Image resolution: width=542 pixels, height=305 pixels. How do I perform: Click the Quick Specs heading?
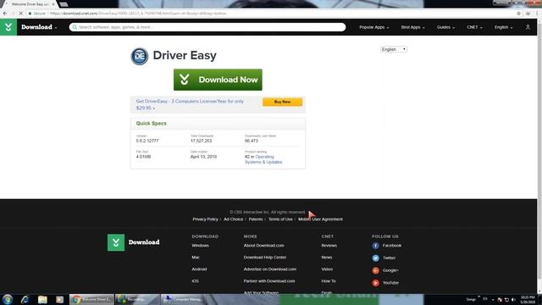click(151, 124)
